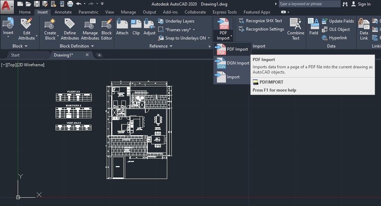Viewport: 381px width, 206px height.
Task: Open the Data Link tool
Action: (364, 29)
